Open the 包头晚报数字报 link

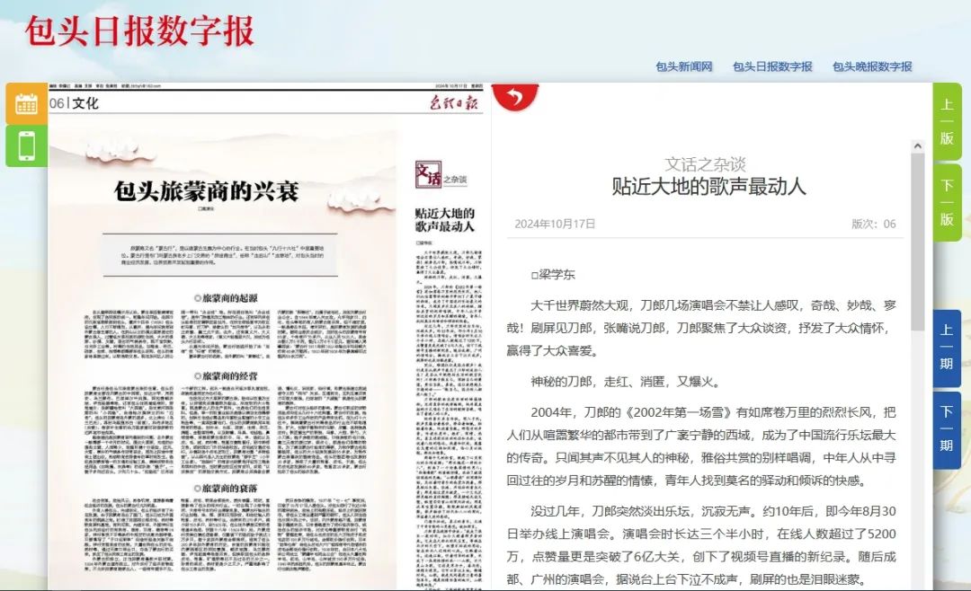pos(871,66)
